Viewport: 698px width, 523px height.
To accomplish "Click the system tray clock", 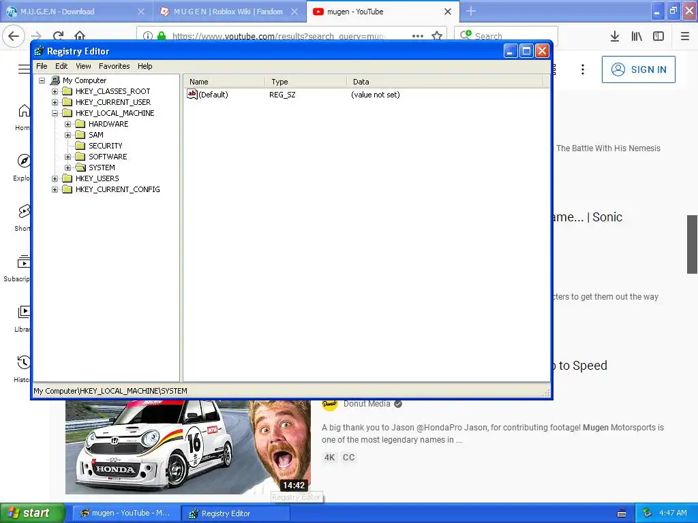I will (x=673, y=513).
